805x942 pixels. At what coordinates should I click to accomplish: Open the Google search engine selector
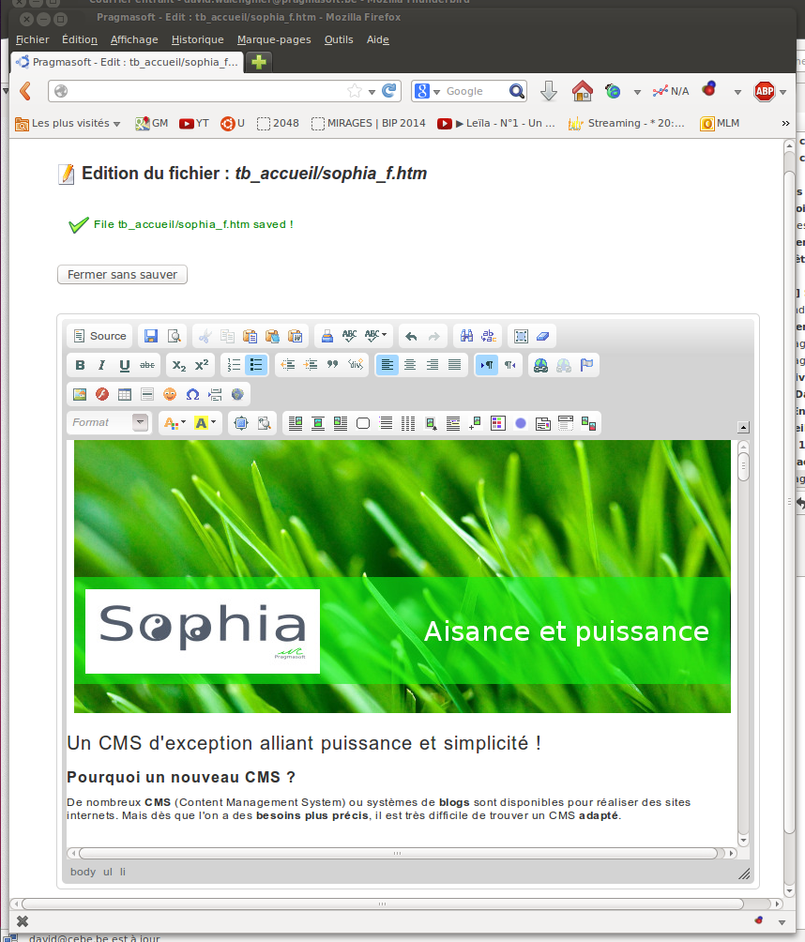pyautogui.click(x=428, y=91)
